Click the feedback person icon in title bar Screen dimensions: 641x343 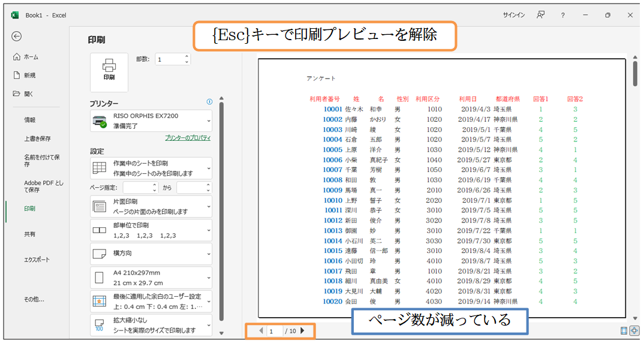point(540,15)
